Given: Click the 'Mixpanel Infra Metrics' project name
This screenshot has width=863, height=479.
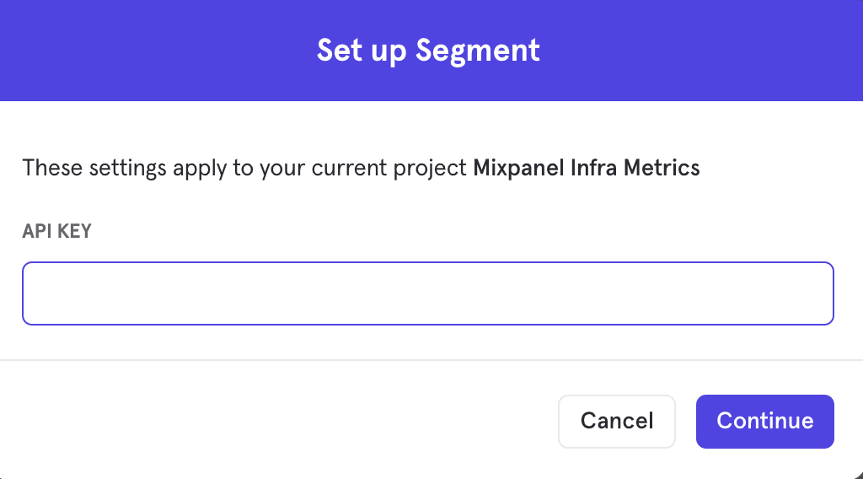Looking at the screenshot, I should coord(586,168).
